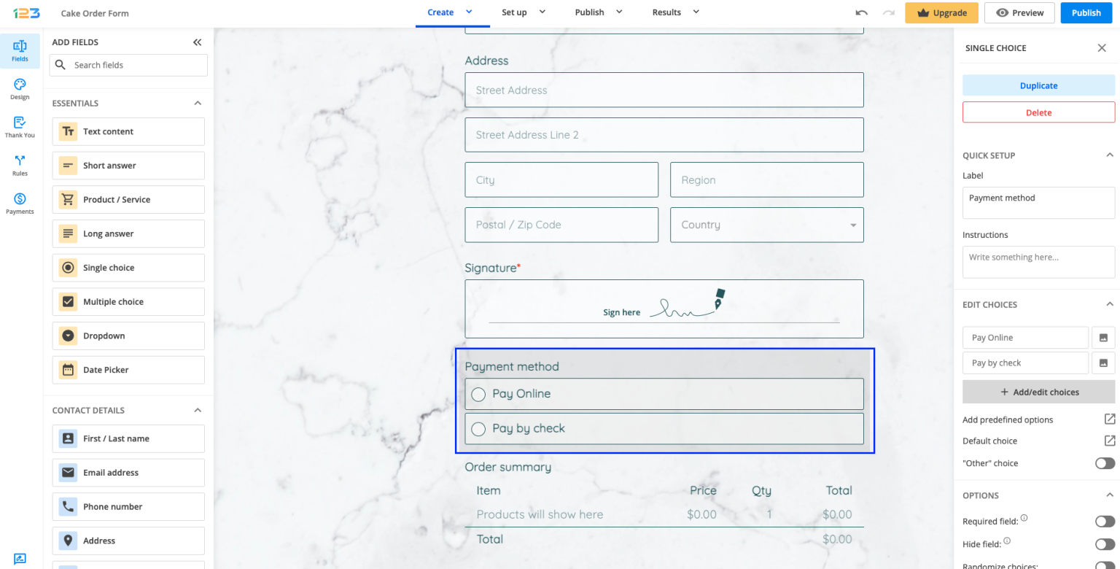Screen dimensions: 1120x569
Task: Click the Instructions text box
Action: [x=1038, y=262]
